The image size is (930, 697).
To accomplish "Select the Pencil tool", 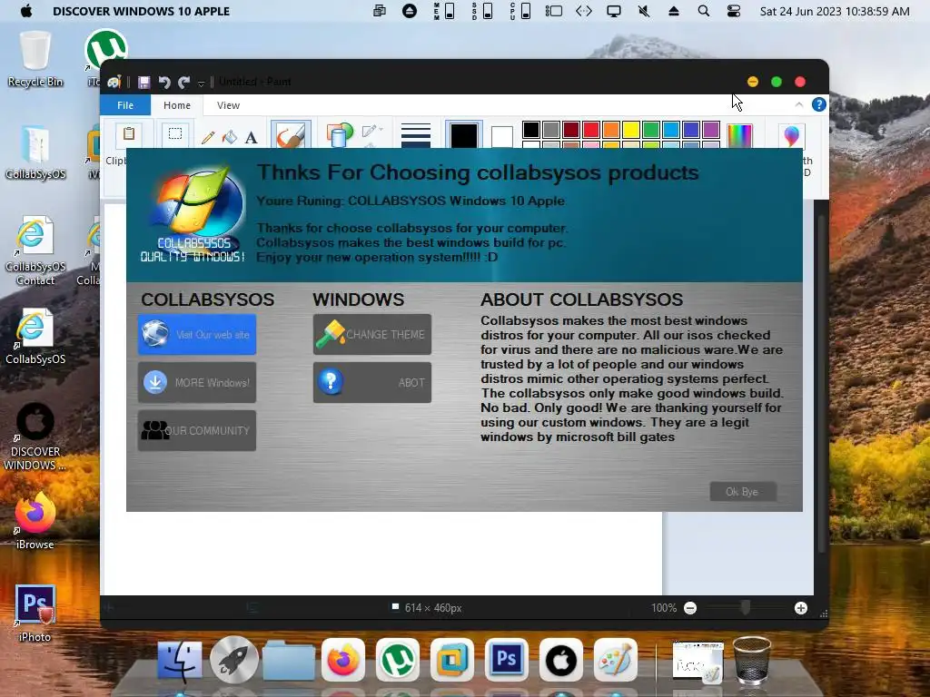I will tap(208, 138).
